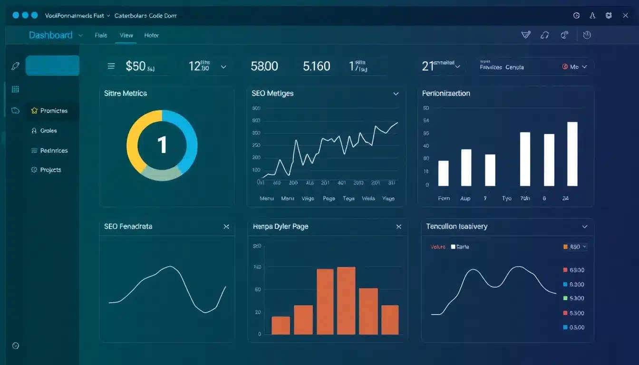The height and width of the screenshot is (365, 639).
Task: Close the SEO Fenadrata panel
Action: point(227,227)
